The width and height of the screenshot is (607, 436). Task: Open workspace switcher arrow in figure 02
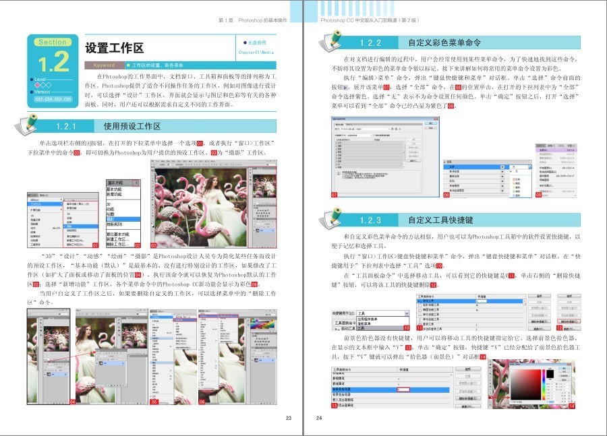pos(136,183)
